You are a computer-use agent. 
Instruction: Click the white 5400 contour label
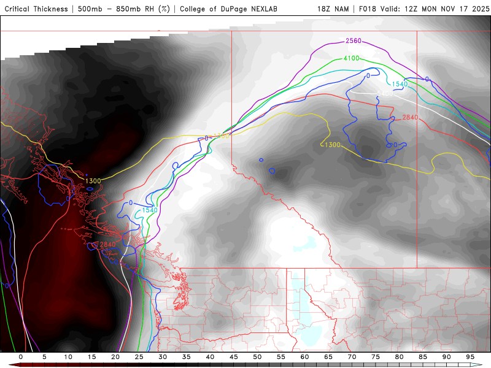click(385, 93)
